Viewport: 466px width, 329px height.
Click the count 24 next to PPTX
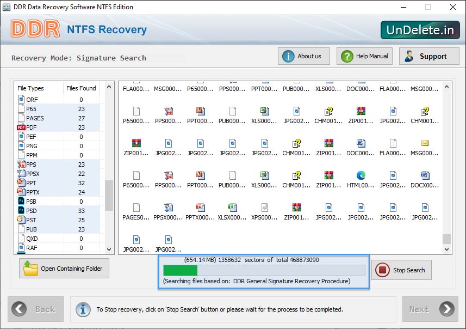(x=82, y=192)
